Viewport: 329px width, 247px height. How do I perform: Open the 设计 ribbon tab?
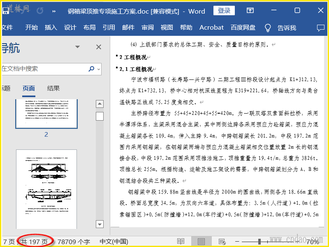pyautogui.click(x=70, y=28)
